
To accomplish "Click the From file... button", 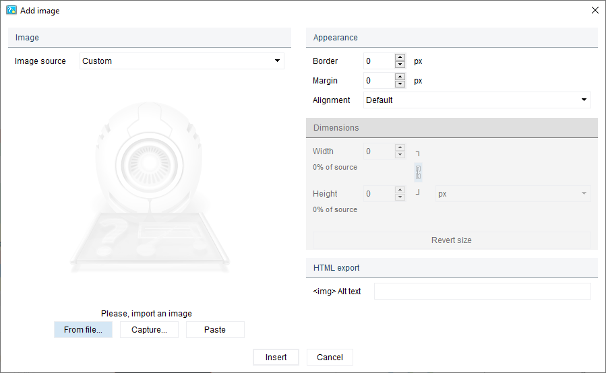I will pyautogui.click(x=83, y=330).
